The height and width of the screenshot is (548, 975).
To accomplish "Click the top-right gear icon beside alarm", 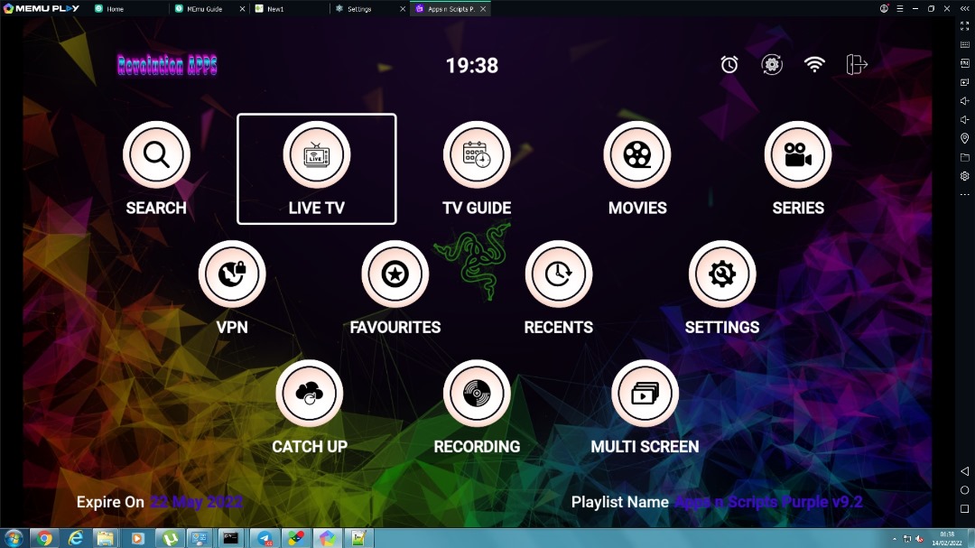I will pyautogui.click(x=772, y=65).
